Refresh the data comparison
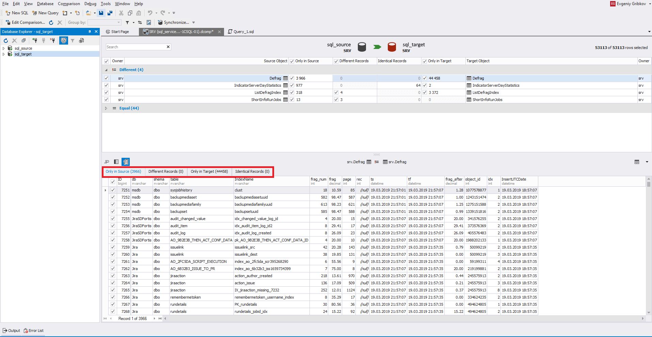Image resolution: width=652 pixels, height=337 pixels. tap(51, 22)
